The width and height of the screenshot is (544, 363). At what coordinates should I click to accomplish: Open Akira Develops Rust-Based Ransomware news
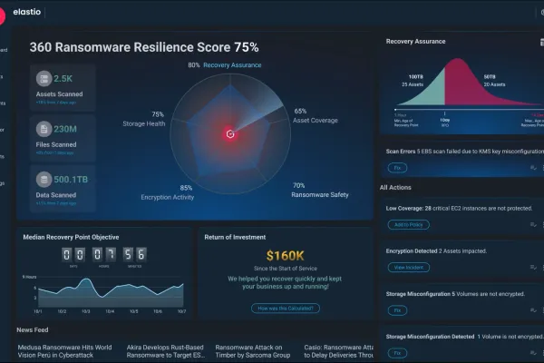click(166, 351)
